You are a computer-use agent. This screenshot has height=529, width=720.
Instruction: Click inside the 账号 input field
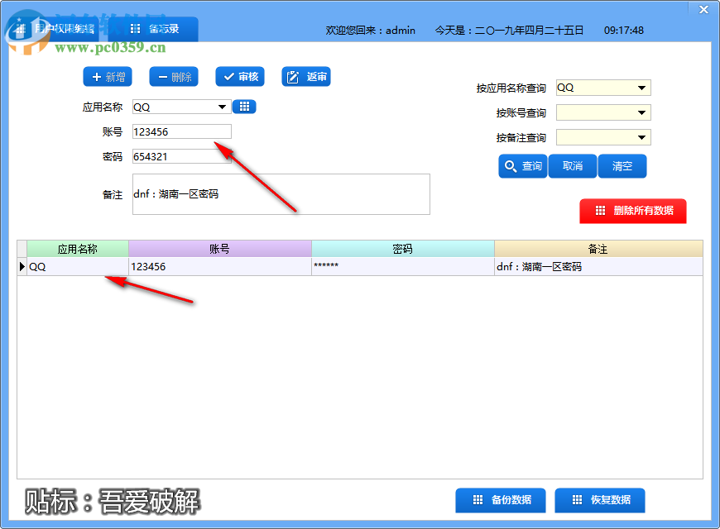pyautogui.click(x=181, y=131)
